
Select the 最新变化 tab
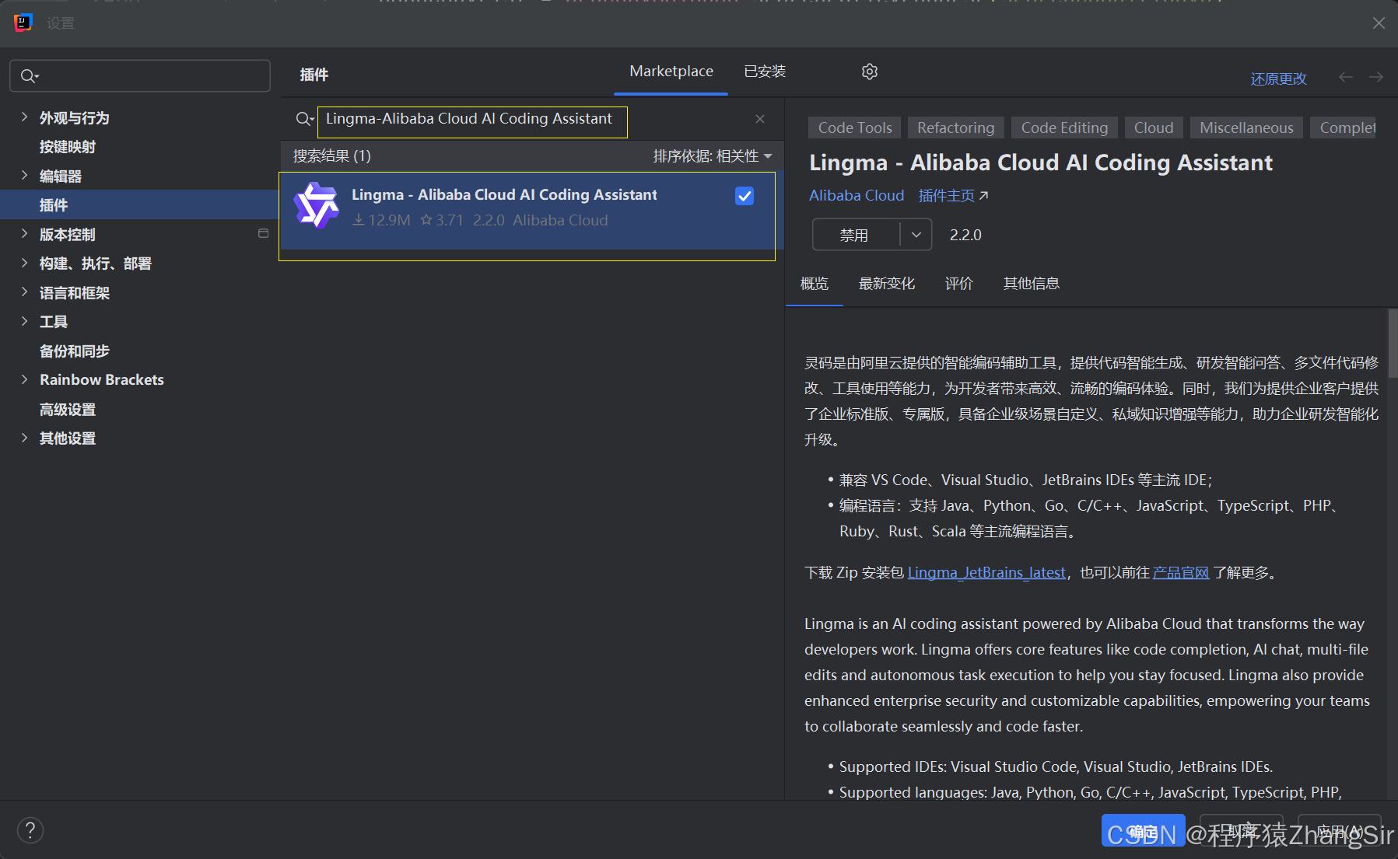coord(887,284)
